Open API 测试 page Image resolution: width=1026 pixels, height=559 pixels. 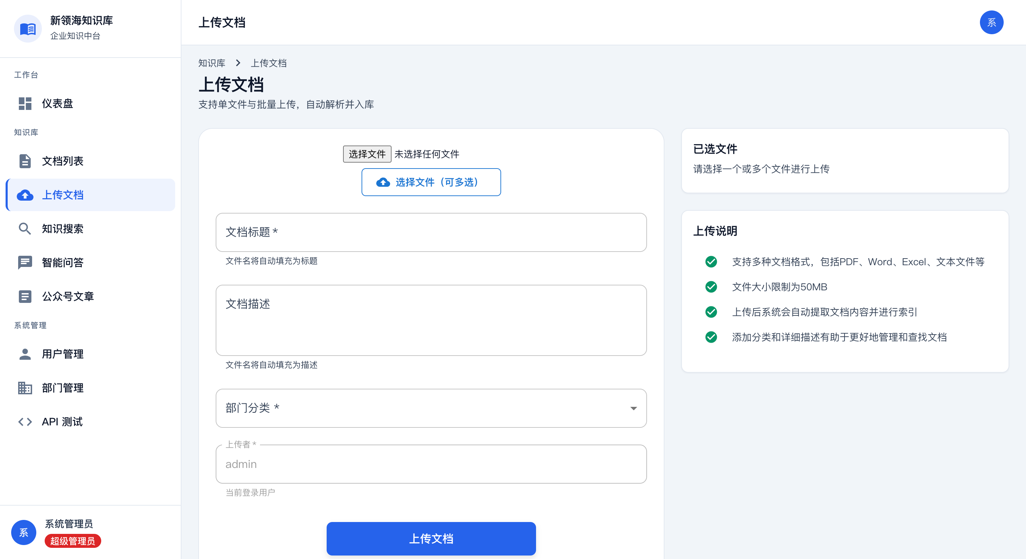coord(91,422)
